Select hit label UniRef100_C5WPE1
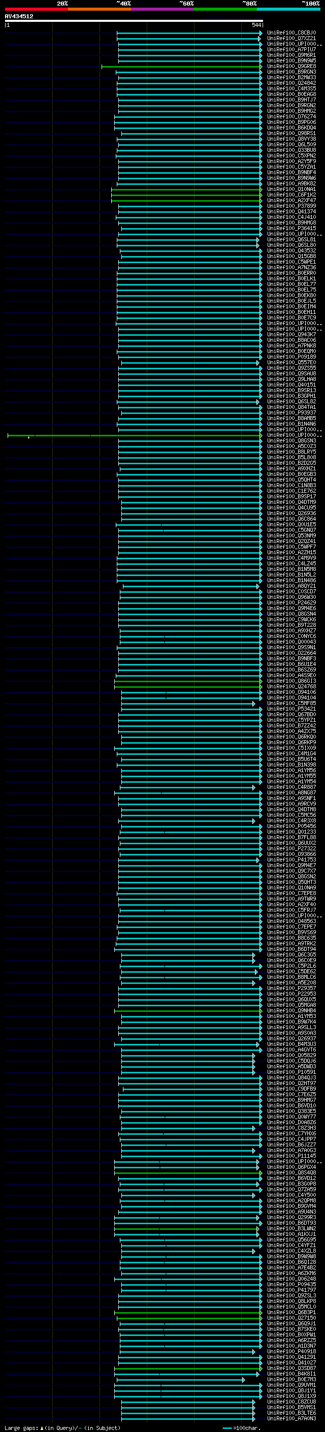The width and height of the screenshot is (325, 1432). (291, 262)
